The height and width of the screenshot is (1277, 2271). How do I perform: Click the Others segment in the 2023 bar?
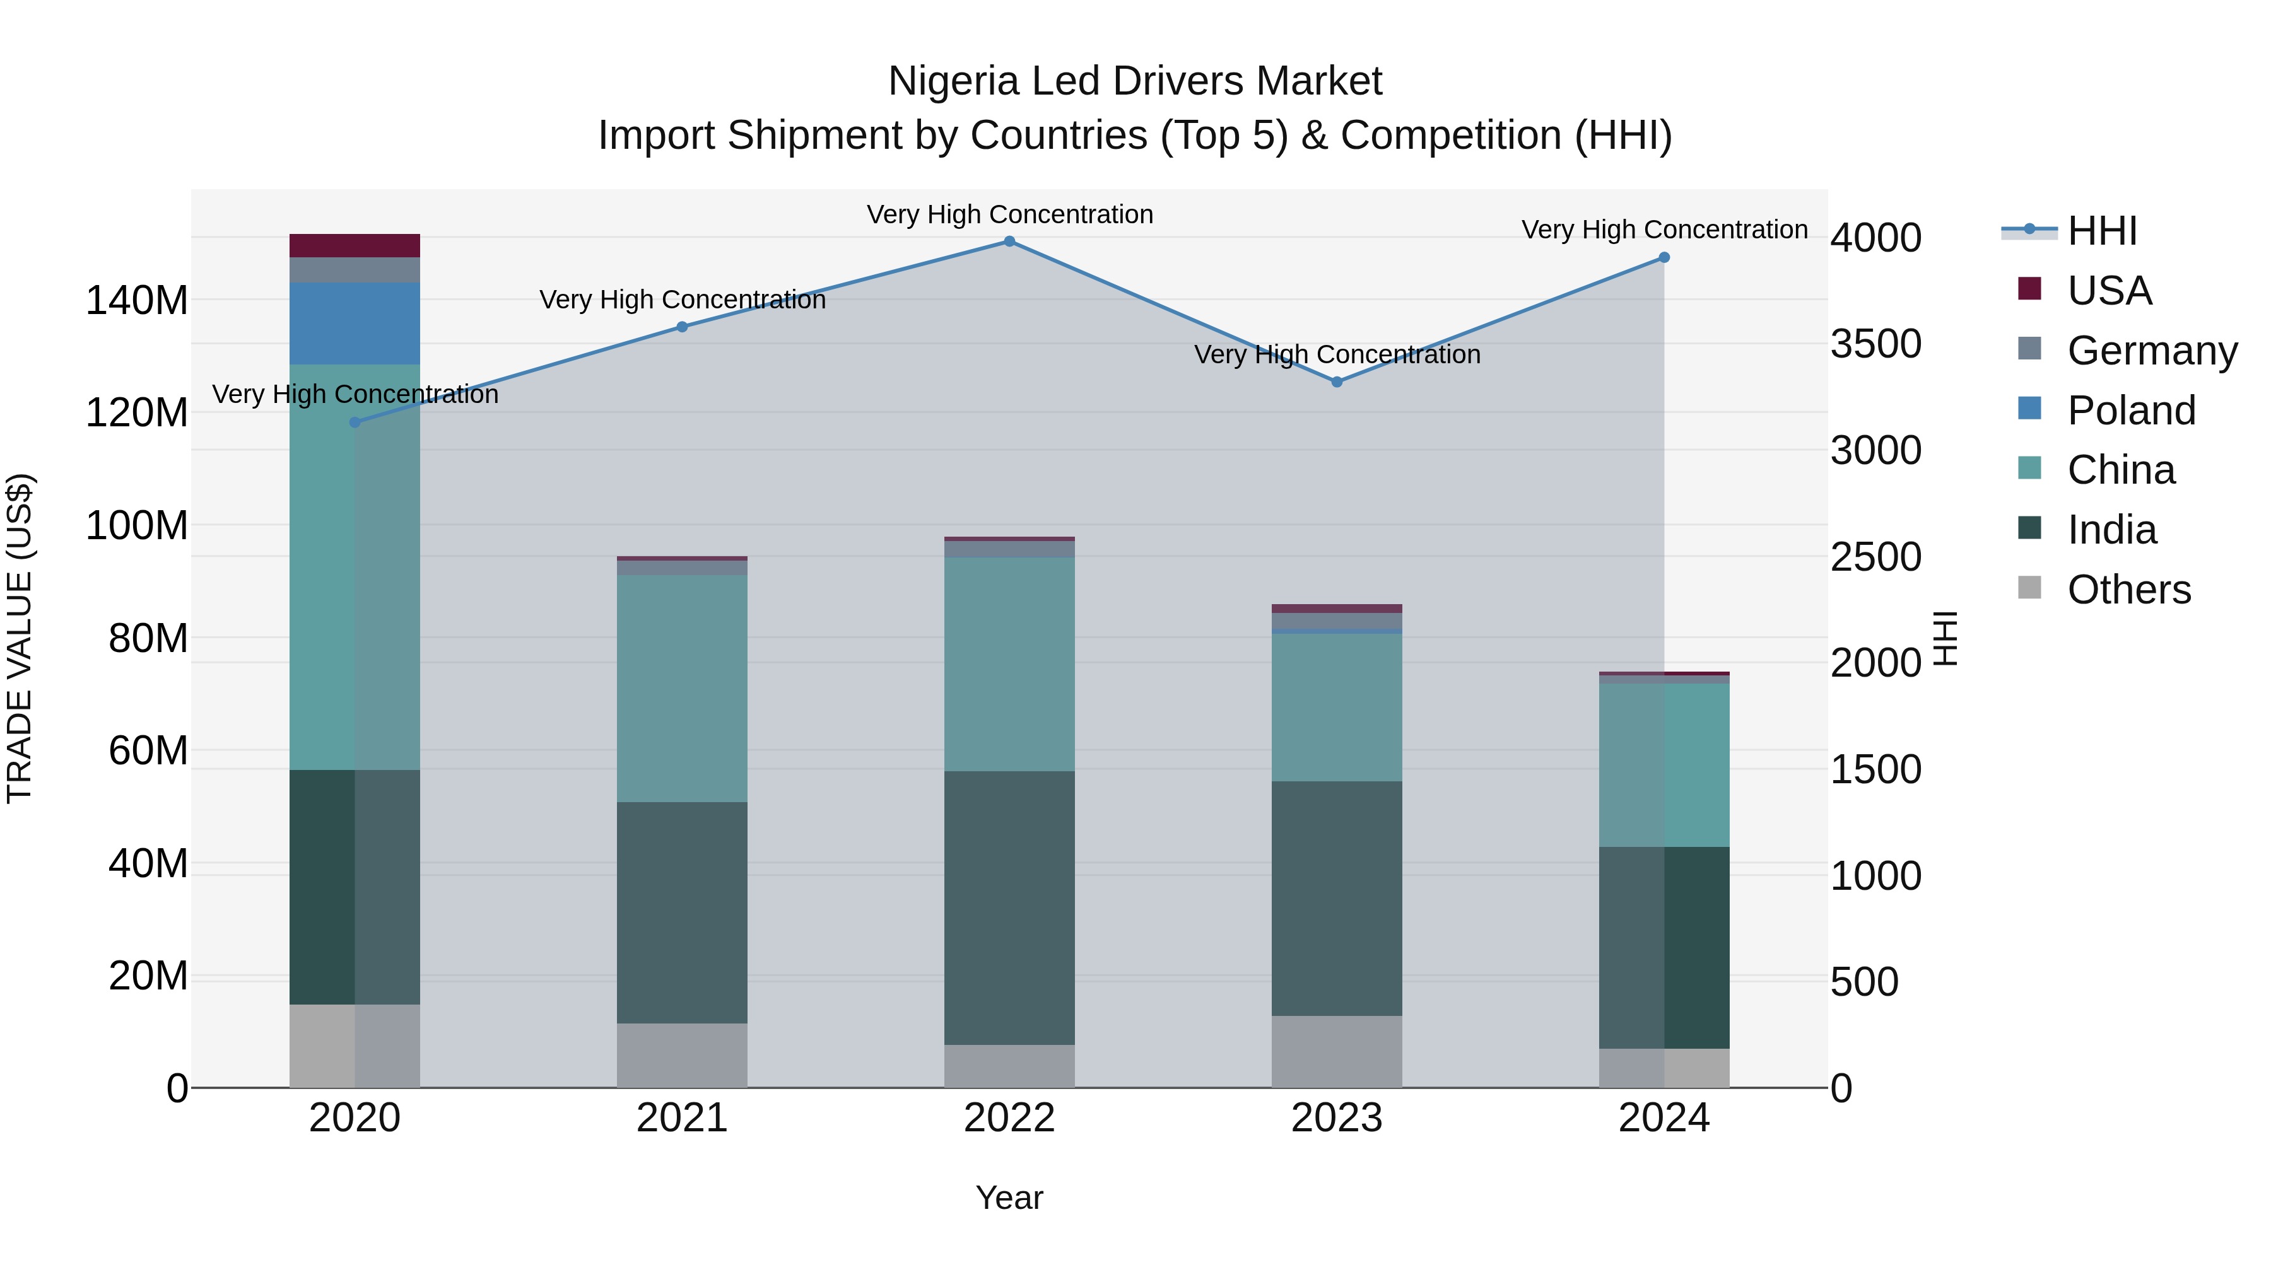pyautogui.click(x=1337, y=1053)
